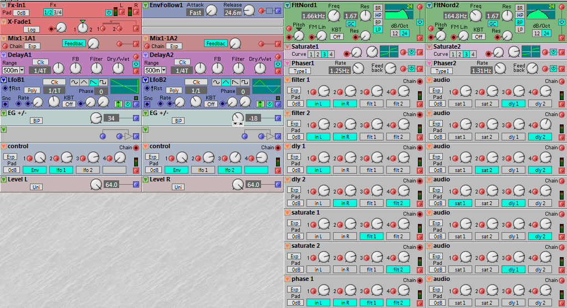This screenshot has width=567, height=308.
Task: Open DelayA2 Range dropdown showing 500m
Action: pyautogui.click(x=155, y=70)
